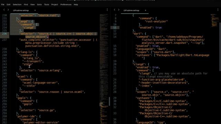The width and height of the screenshot is (221, 124).
Task: Open the Project menu
Action: [x=55, y=4]
